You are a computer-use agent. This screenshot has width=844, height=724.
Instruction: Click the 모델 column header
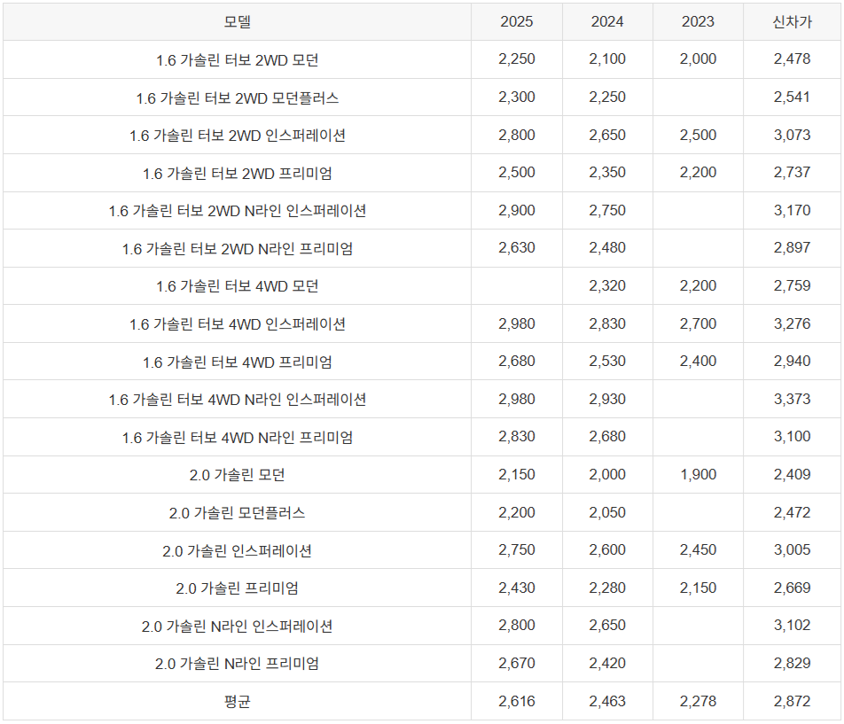tap(238, 22)
